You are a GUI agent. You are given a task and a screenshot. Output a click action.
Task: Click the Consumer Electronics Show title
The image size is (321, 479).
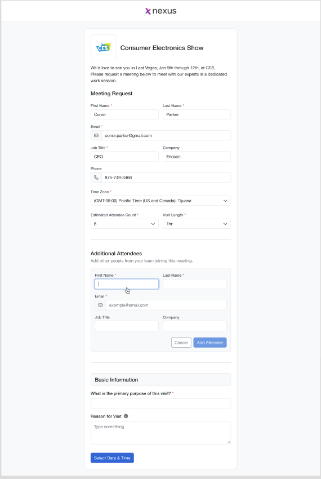(162, 48)
